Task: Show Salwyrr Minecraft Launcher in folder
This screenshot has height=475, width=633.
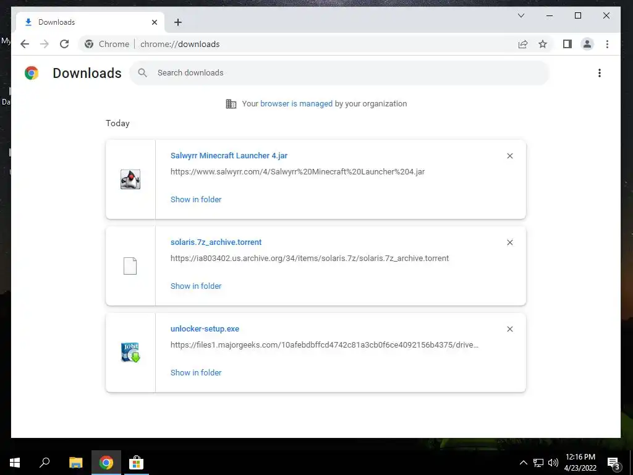Action: click(x=196, y=199)
